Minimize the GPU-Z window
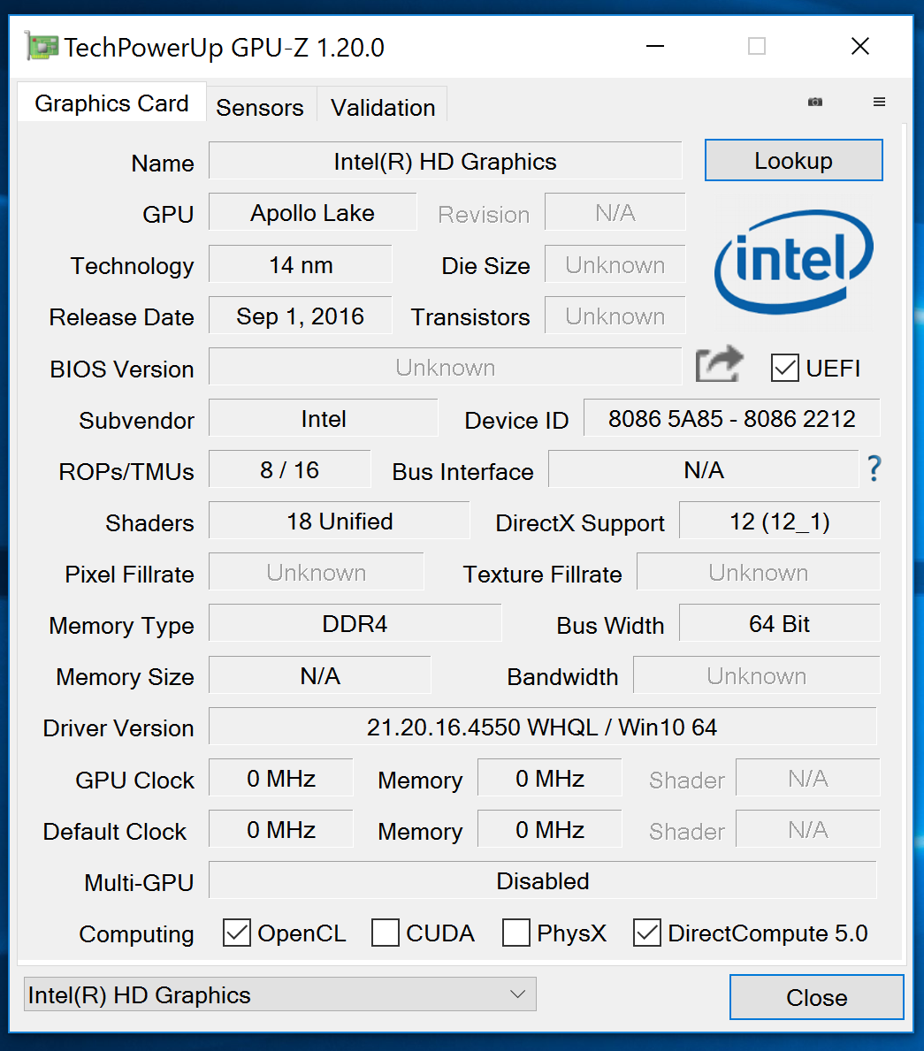924x1051 pixels. pos(655,46)
